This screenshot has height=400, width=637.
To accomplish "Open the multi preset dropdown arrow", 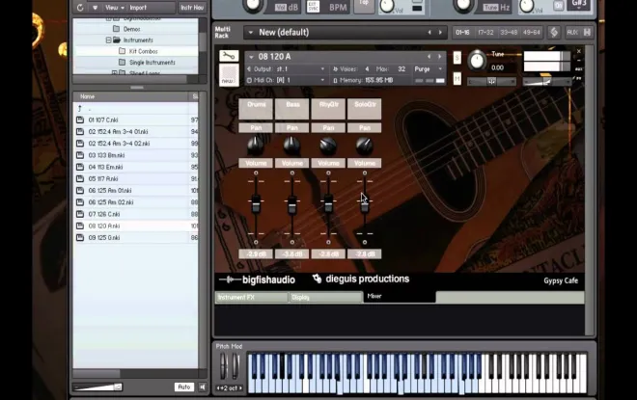I will click(x=251, y=33).
